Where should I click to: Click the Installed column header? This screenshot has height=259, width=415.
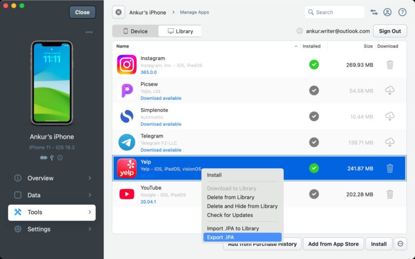311,46
